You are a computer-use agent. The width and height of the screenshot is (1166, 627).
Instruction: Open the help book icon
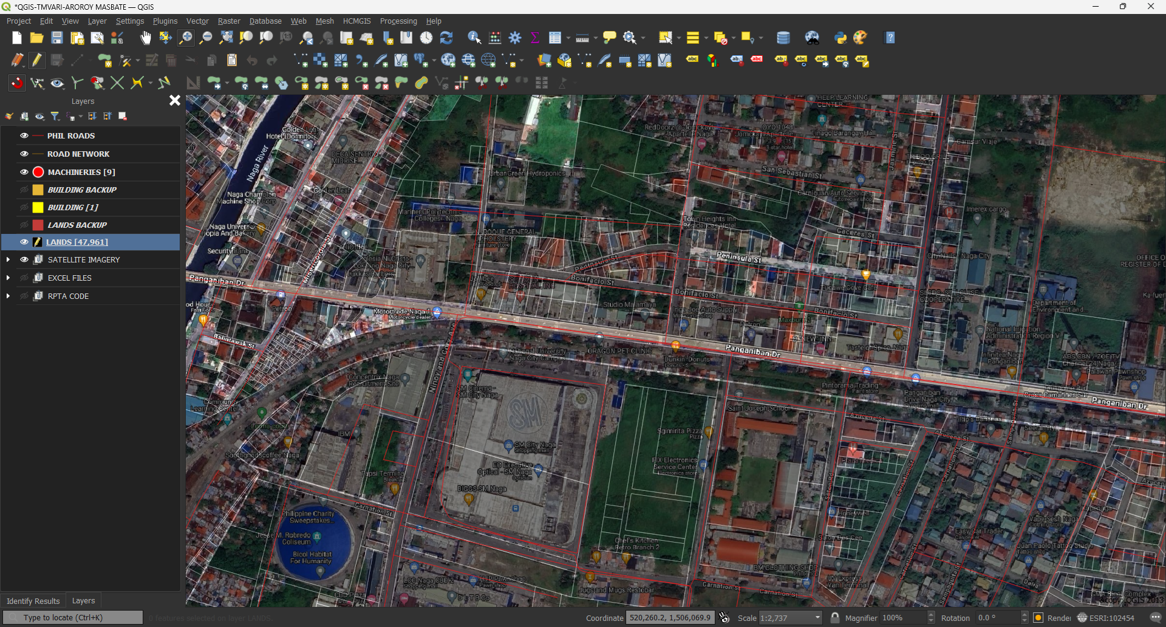pos(890,38)
